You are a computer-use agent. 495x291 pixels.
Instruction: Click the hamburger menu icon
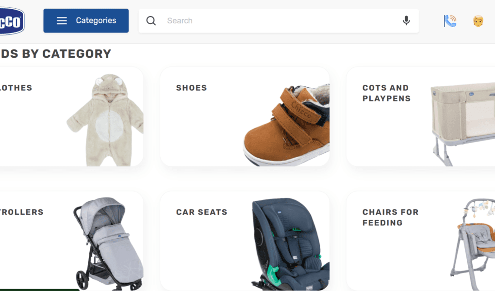pos(62,21)
